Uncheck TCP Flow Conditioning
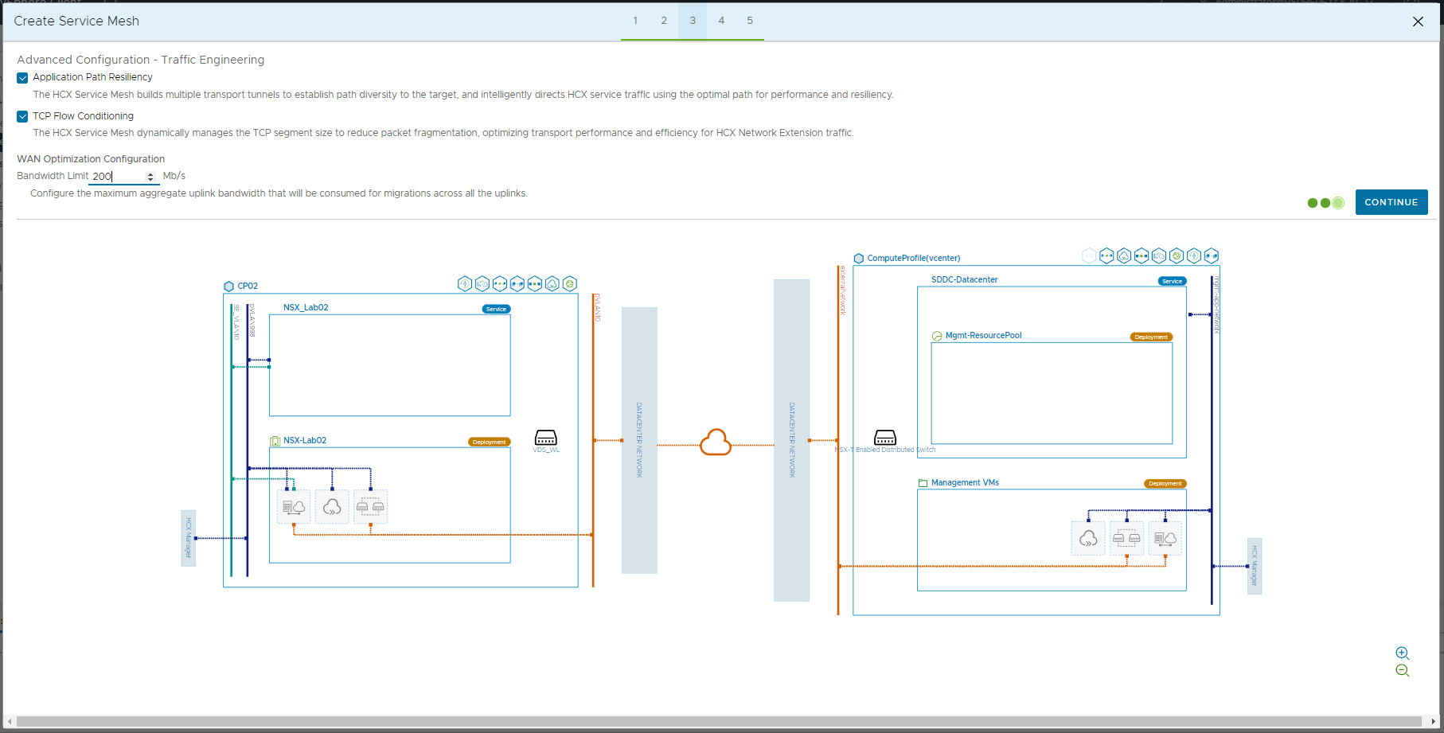This screenshot has width=1444, height=733. [22, 117]
